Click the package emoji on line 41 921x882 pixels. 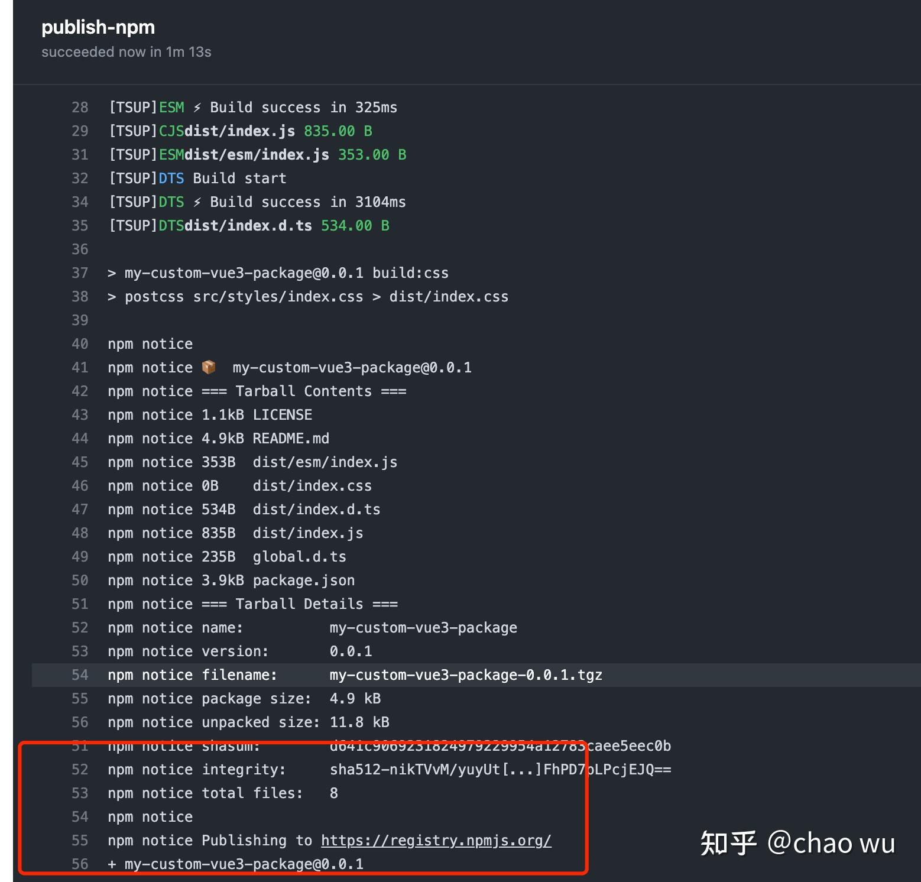(x=209, y=367)
